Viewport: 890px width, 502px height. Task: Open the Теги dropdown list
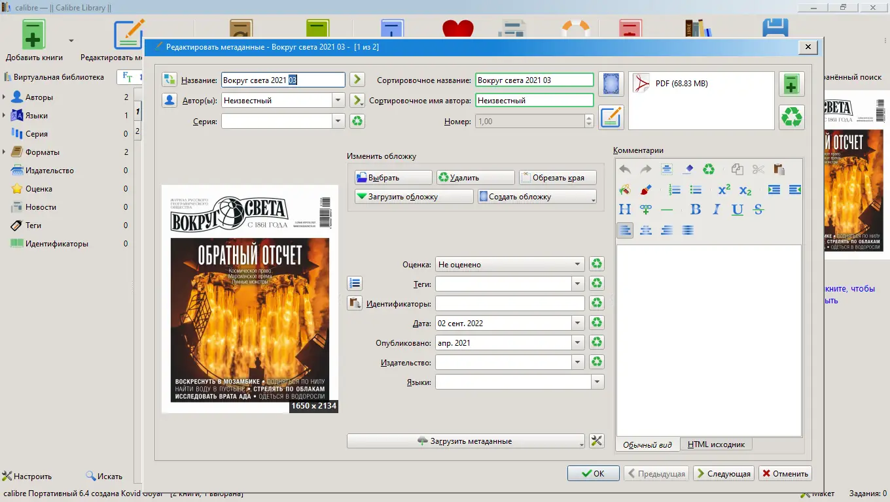coord(577,284)
